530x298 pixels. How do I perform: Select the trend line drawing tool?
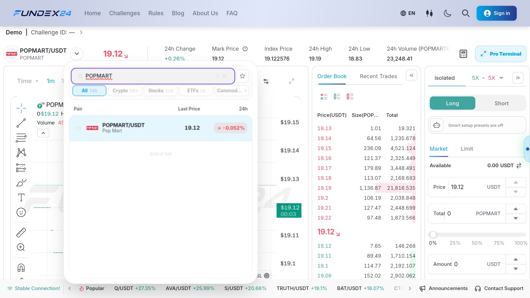(x=21, y=123)
